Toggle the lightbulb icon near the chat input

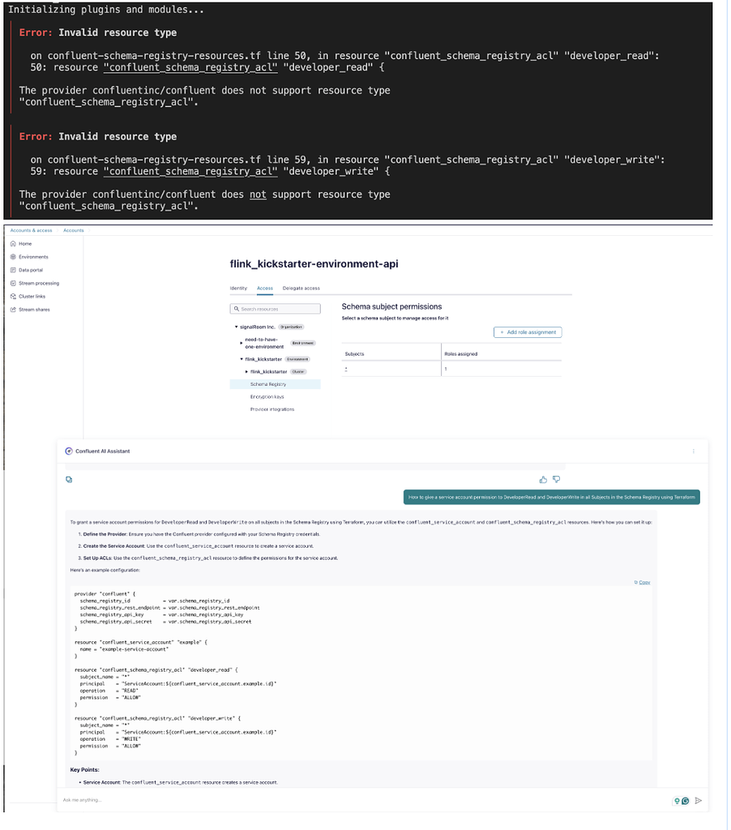coord(678,801)
